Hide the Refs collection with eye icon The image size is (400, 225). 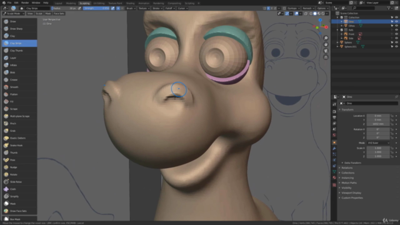click(x=396, y=30)
